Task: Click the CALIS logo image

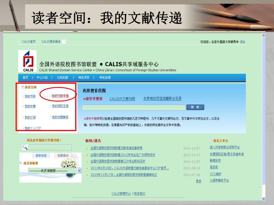Action: coord(28,61)
